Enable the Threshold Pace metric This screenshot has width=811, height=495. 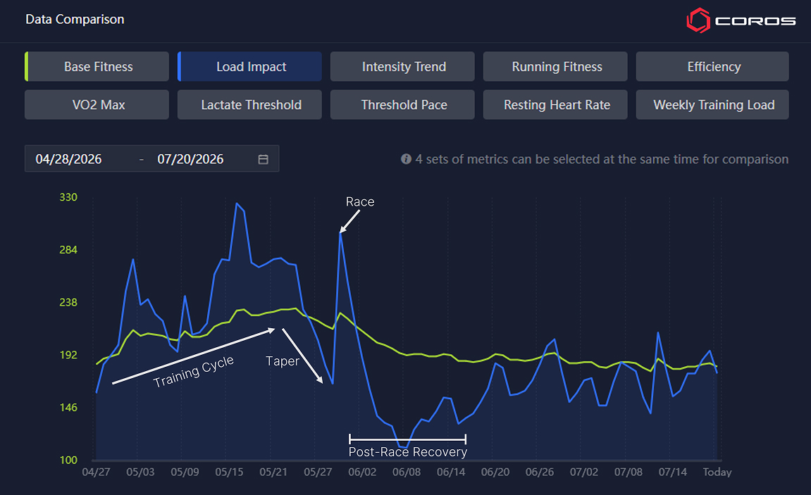click(x=402, y=105)
